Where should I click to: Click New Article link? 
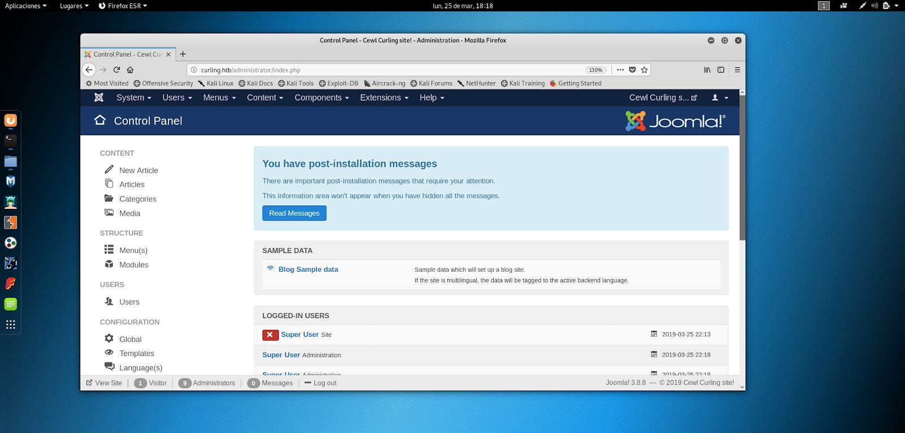[139, 170]
